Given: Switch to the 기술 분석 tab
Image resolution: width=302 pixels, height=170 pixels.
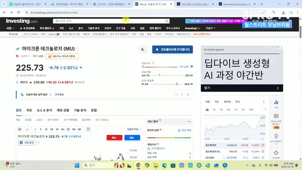Looking at the screenshot, I should pos(80,110).
